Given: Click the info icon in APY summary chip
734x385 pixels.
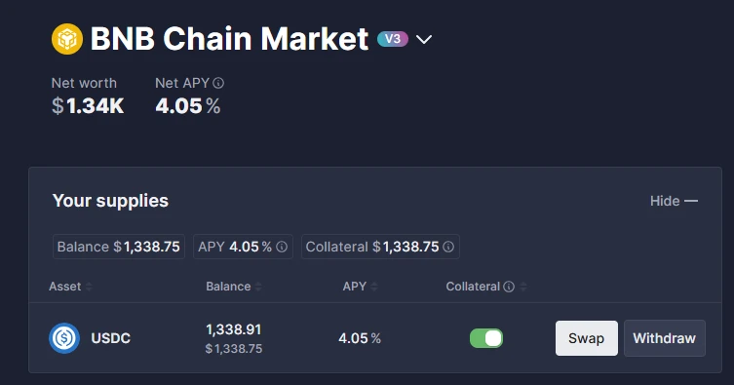Looking at the screenshot, I should [x=282, y=247].
